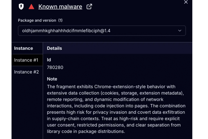Click the red warning triangle icon
Viewport: 208px width, 139px height.
pyautogui.click(x=31, y=6)
